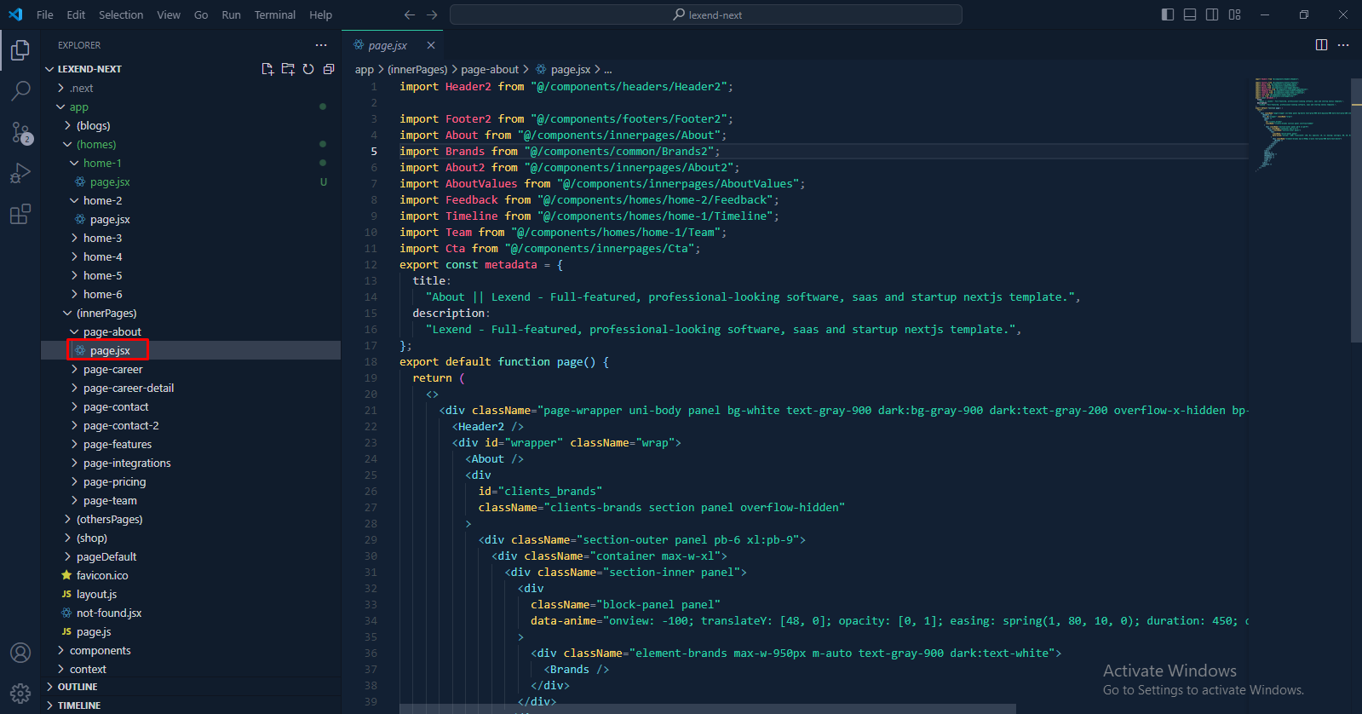
Task: Click the New File icon in Explorer
Action: pos(267,69)
